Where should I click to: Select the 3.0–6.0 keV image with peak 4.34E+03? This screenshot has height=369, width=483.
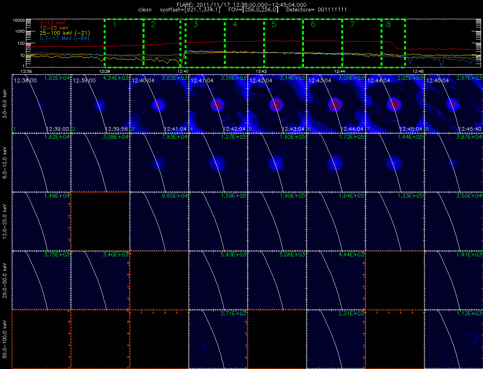(x=100, y=103)
